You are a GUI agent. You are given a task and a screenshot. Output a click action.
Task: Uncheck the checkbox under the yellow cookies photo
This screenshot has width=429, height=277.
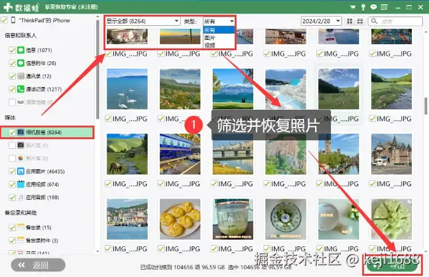[161, 249]
